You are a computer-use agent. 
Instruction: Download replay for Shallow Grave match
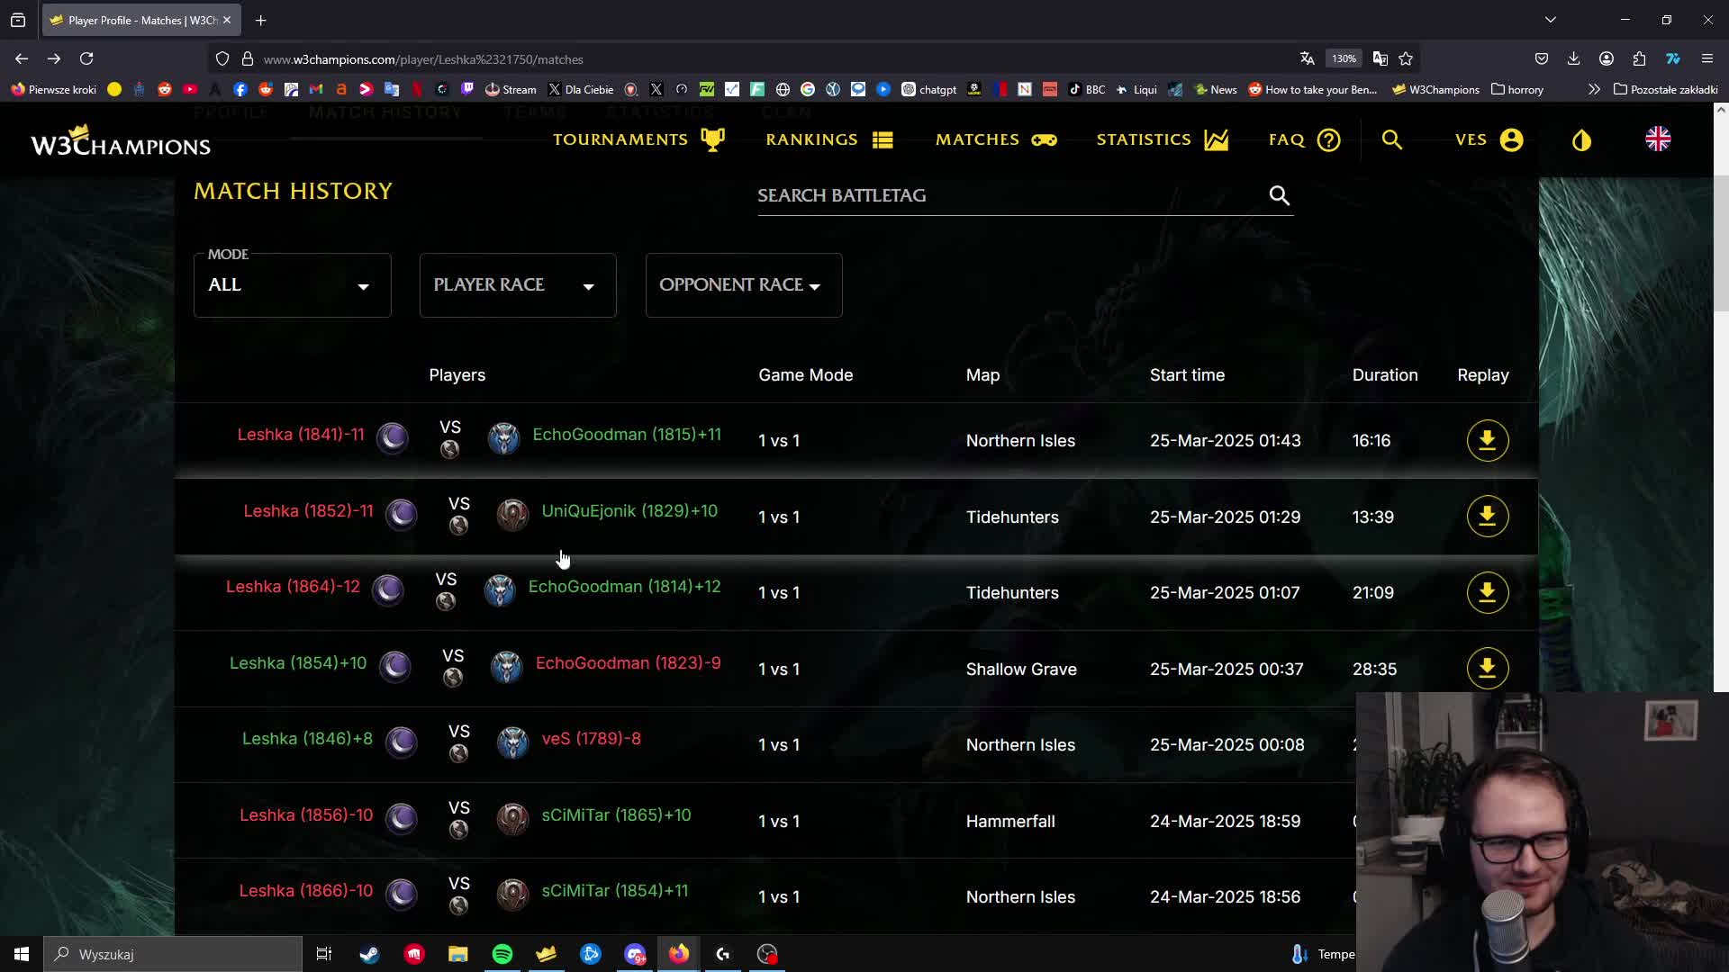pyautogui.click(x=1487, y=669)
